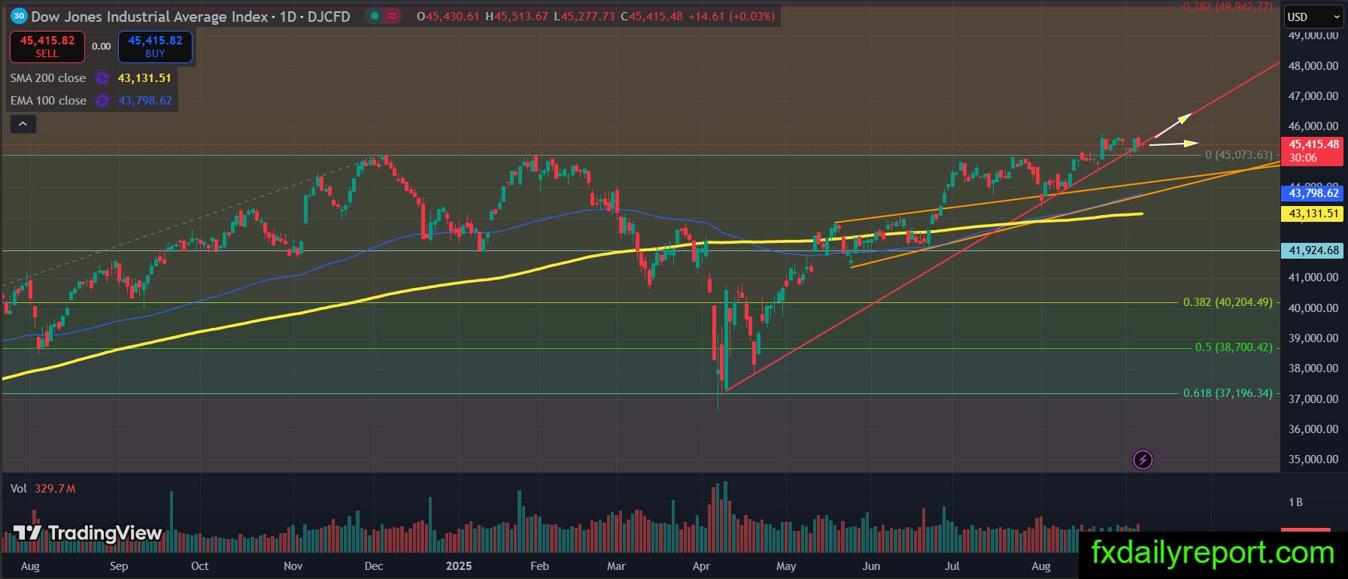Click the EMA 100 indicator status icon

pyautogui.click(x=102, y=101)
